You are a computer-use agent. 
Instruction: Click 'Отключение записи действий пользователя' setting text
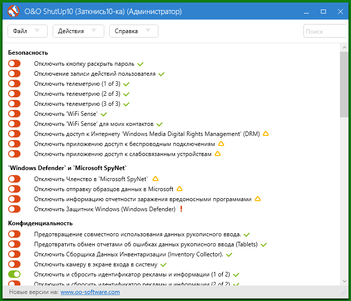click(95, 74)
